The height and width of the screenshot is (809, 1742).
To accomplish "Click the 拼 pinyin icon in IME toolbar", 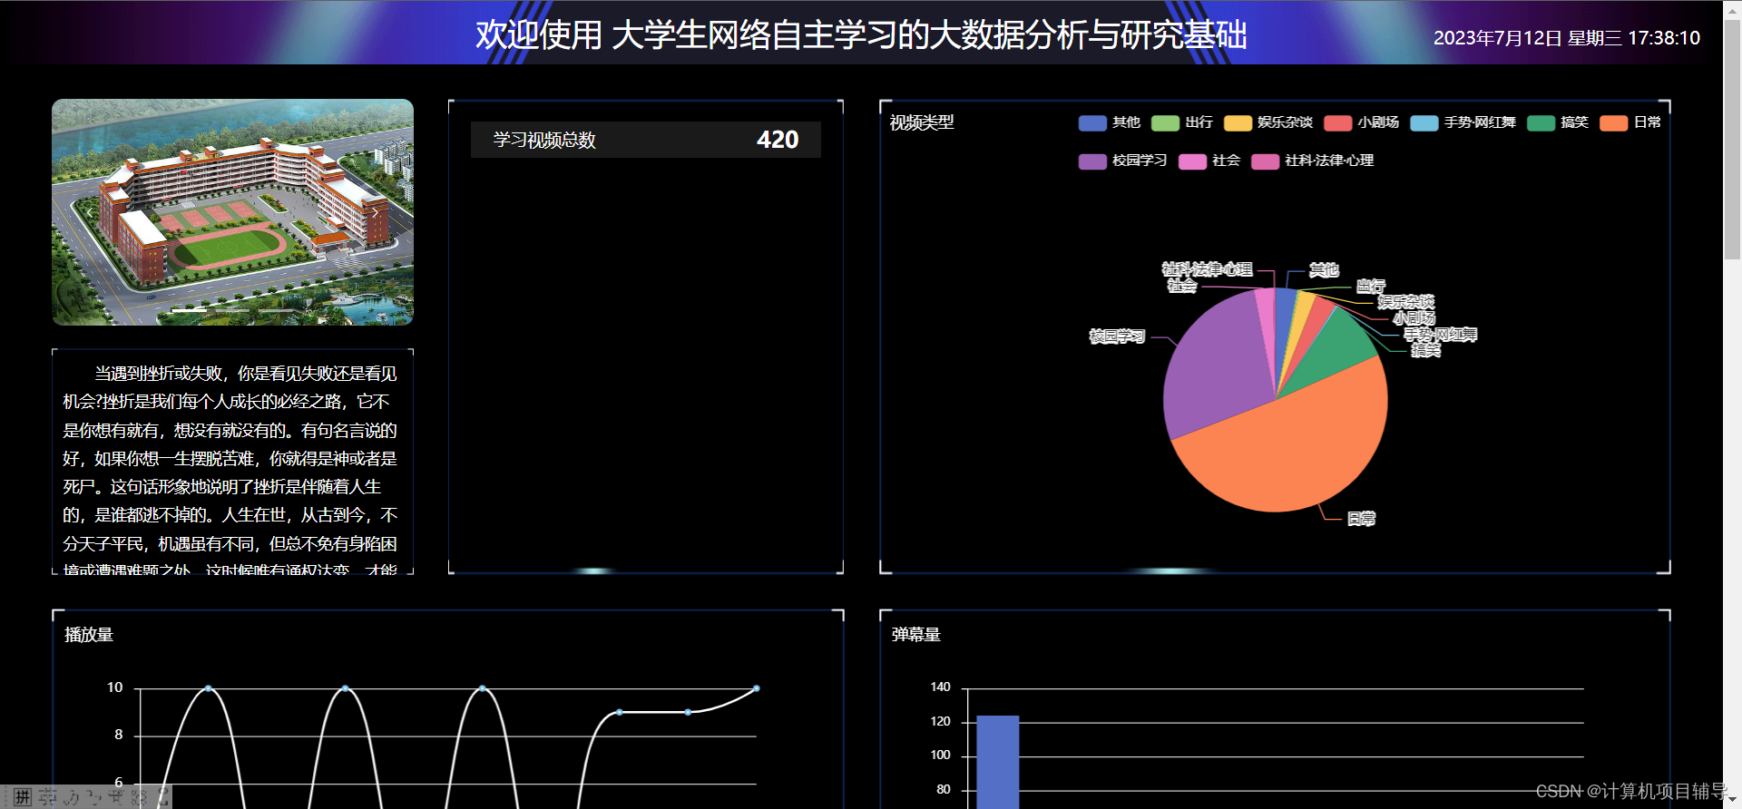I will pyautogui.click(x=24, y=797).
